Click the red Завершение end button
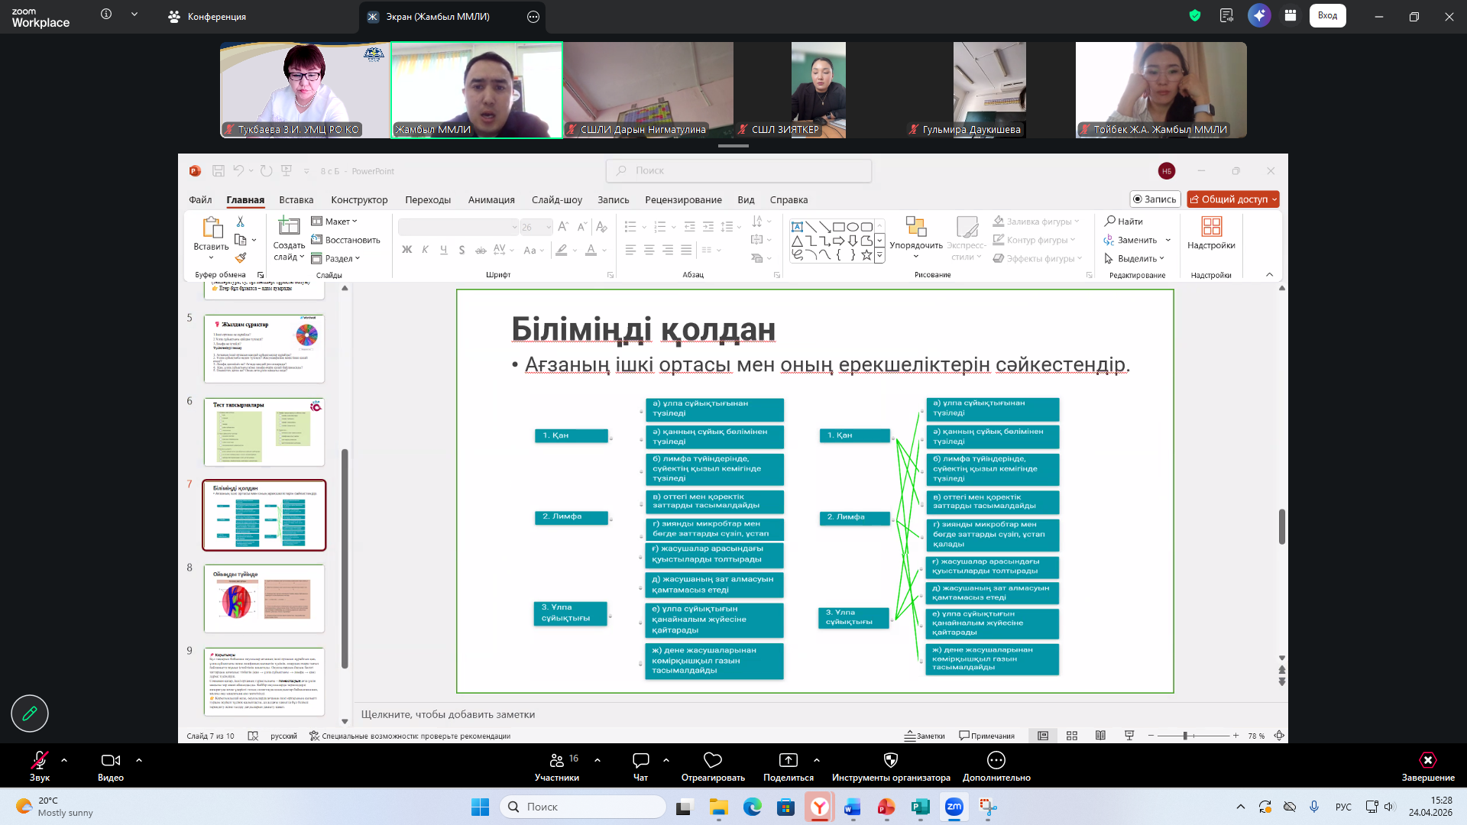The height and width of the screenshot is (825, 1467). (x=1427, y=760)
